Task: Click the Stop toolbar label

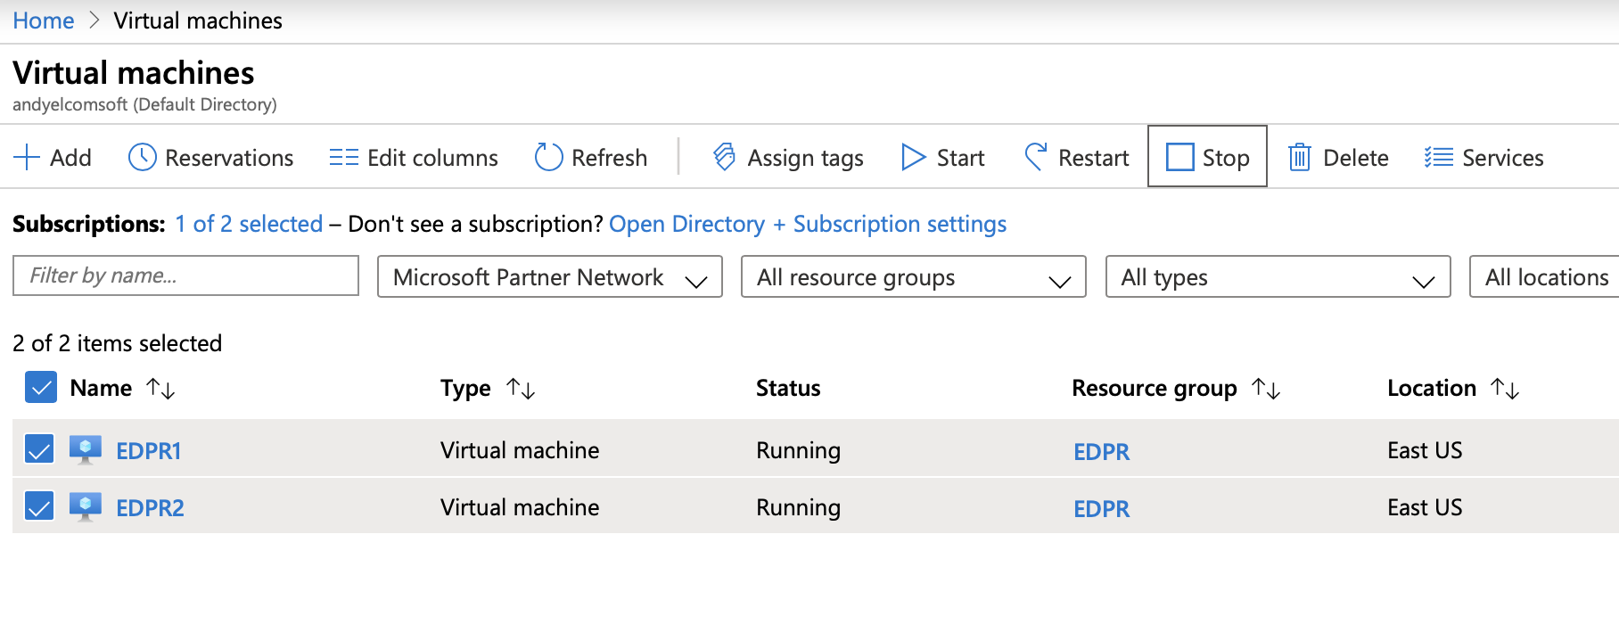Action: 1226,158
